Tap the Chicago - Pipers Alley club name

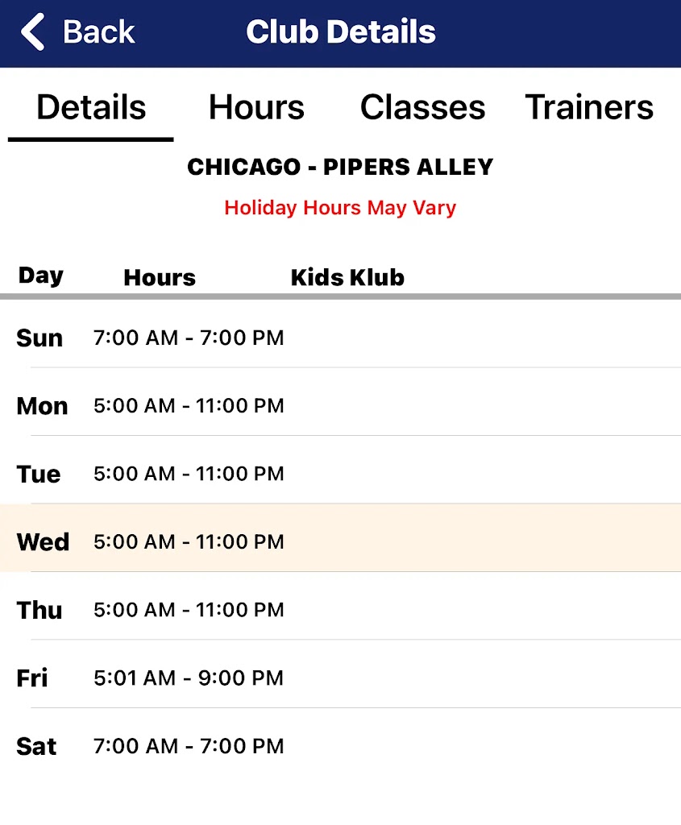point(340,168)
